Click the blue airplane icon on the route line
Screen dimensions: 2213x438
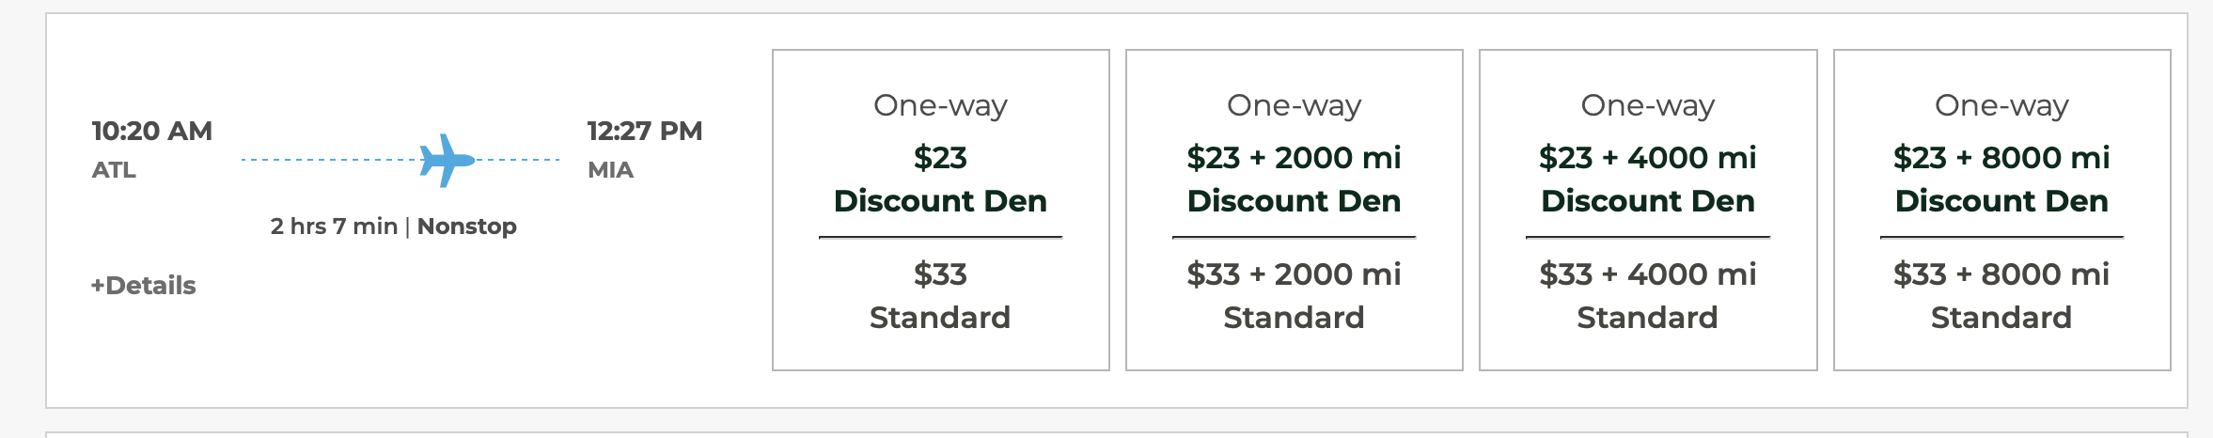(447, 160)
